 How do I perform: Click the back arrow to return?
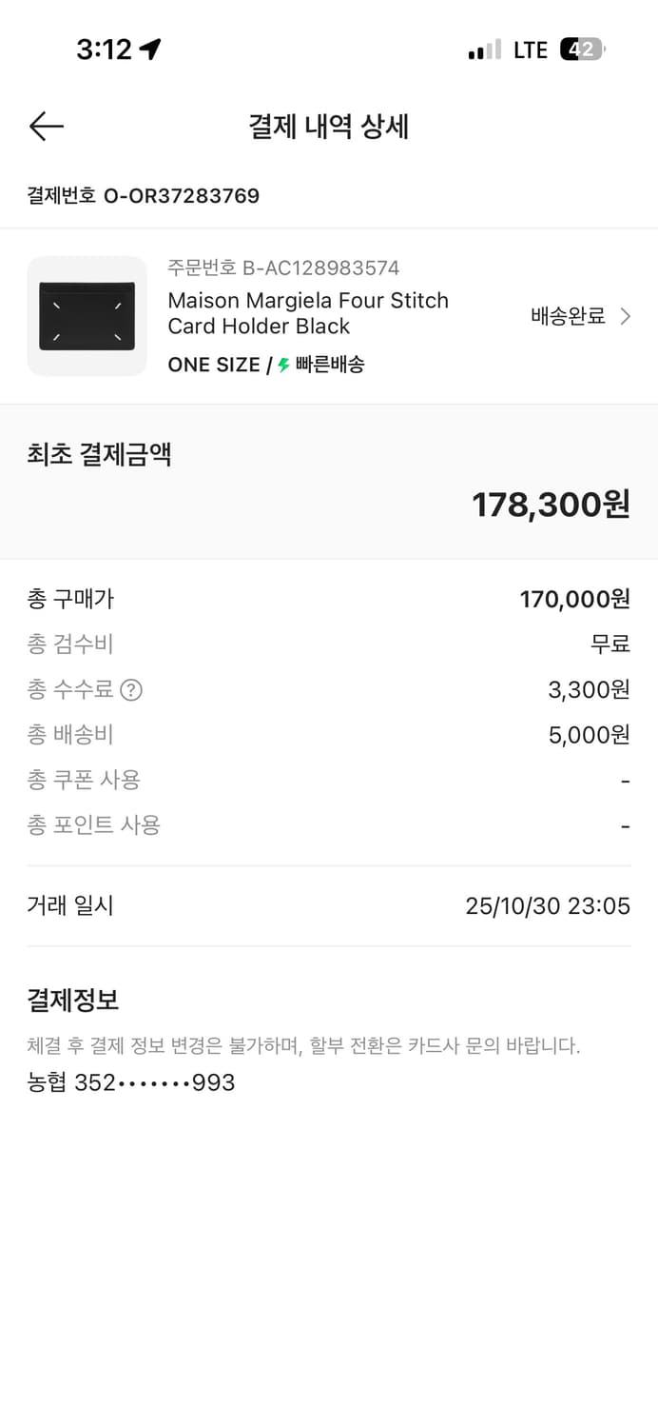(x=45, y=126)
